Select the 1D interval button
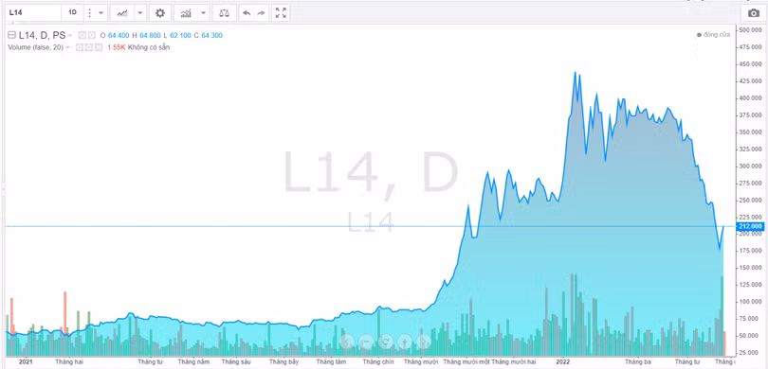768x369 pixels. (72, 12)
